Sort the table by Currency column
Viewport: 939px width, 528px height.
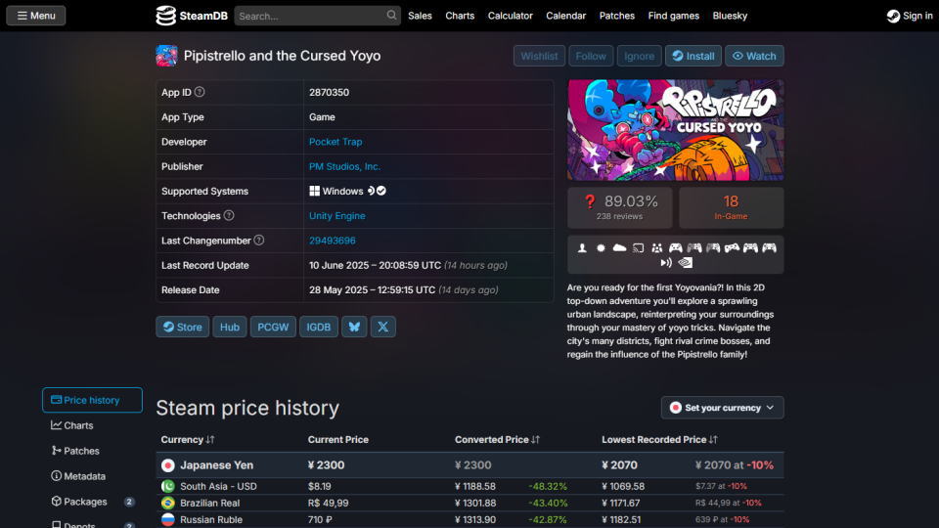(x=188, y=439)
